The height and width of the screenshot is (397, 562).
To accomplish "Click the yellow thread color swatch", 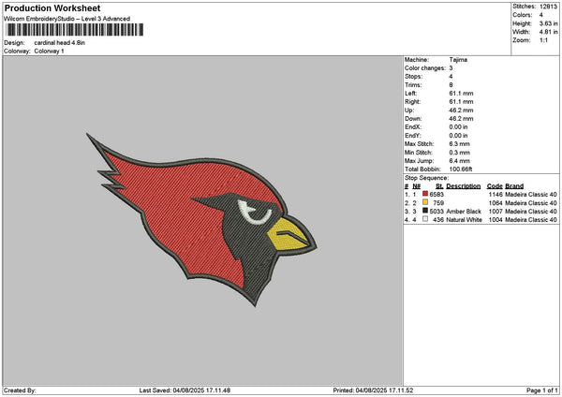I will tap(425, 202).
